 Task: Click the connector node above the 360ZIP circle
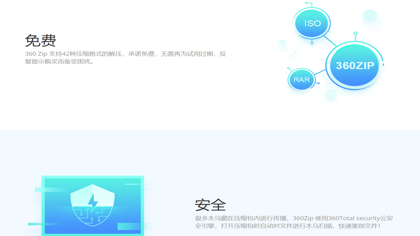(355, 33)
